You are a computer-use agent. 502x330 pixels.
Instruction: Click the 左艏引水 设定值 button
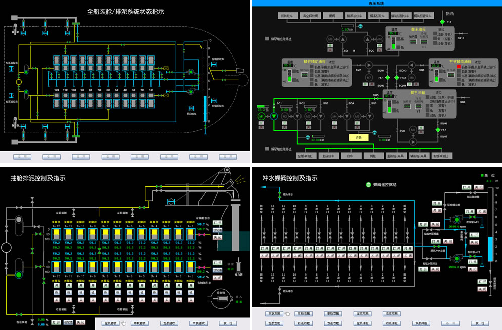tap(217, 229)
